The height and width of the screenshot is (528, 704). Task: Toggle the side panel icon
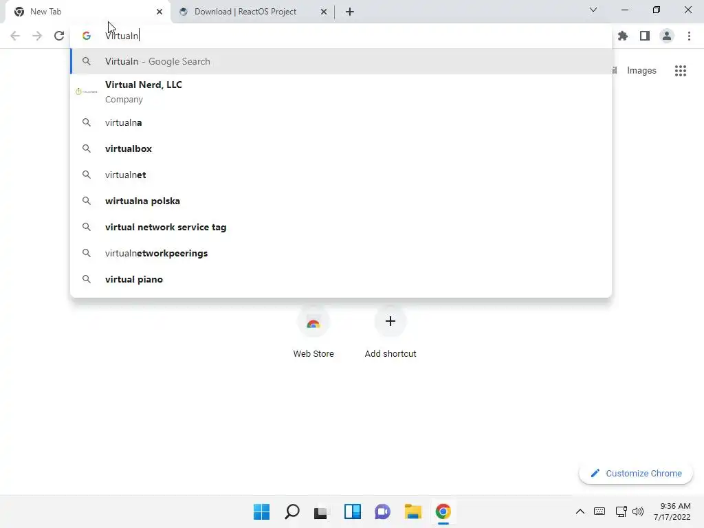coord(645,36)
